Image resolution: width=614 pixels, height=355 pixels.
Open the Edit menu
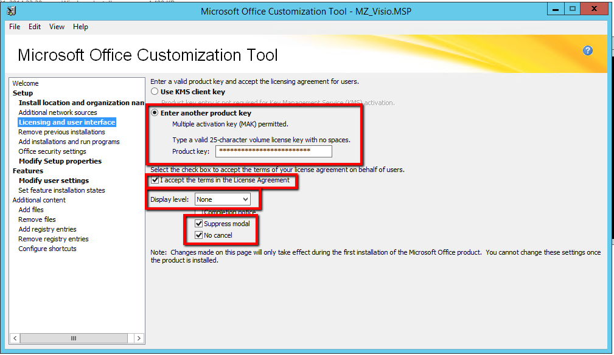(x=35, y=27)
